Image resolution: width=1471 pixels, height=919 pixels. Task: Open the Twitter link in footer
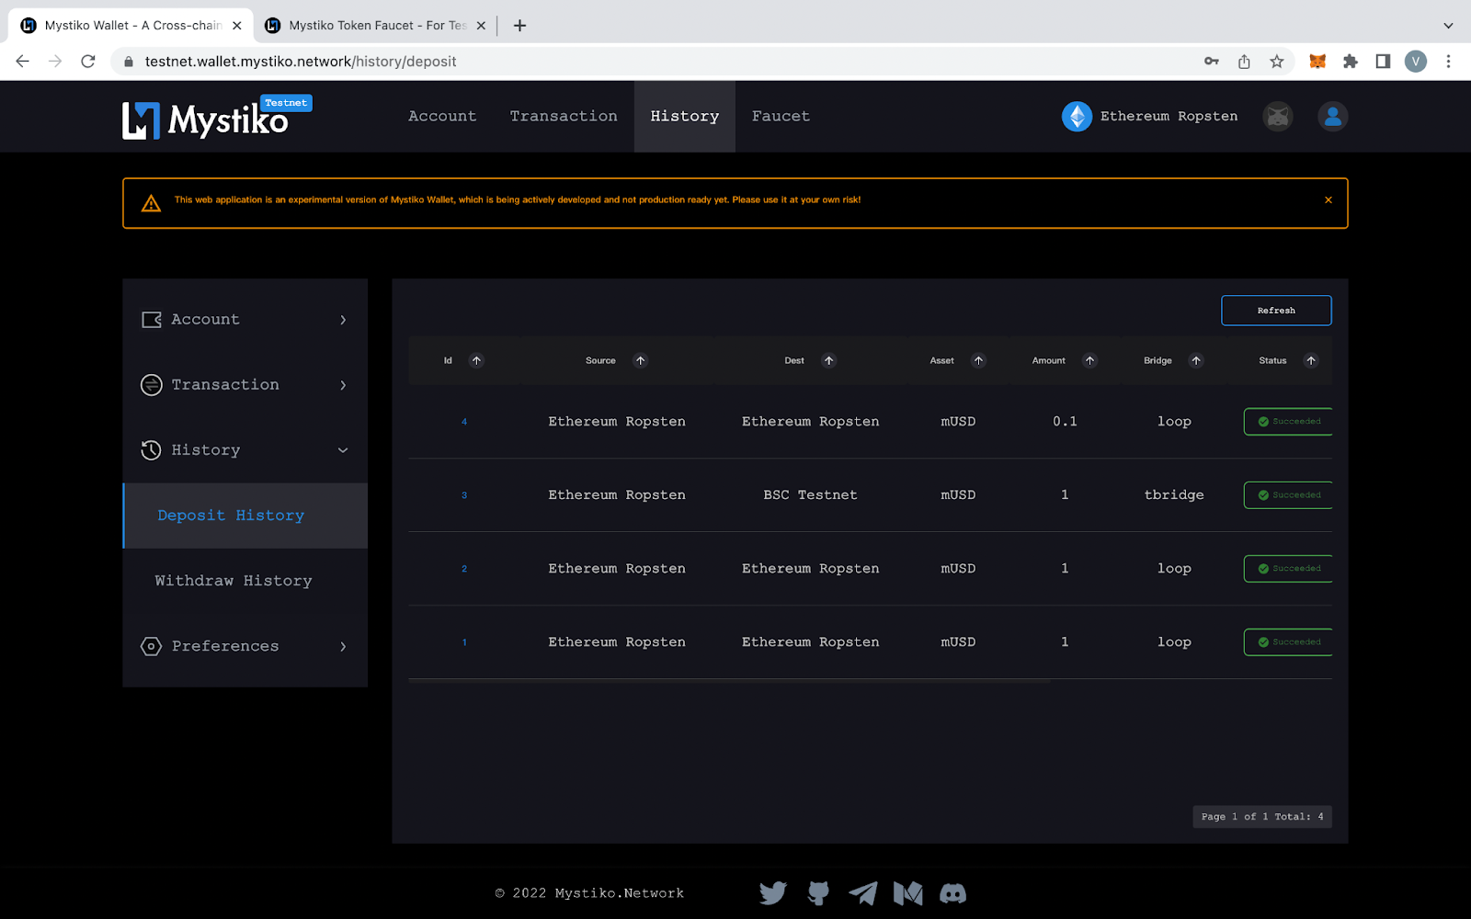tap(773, 893)
